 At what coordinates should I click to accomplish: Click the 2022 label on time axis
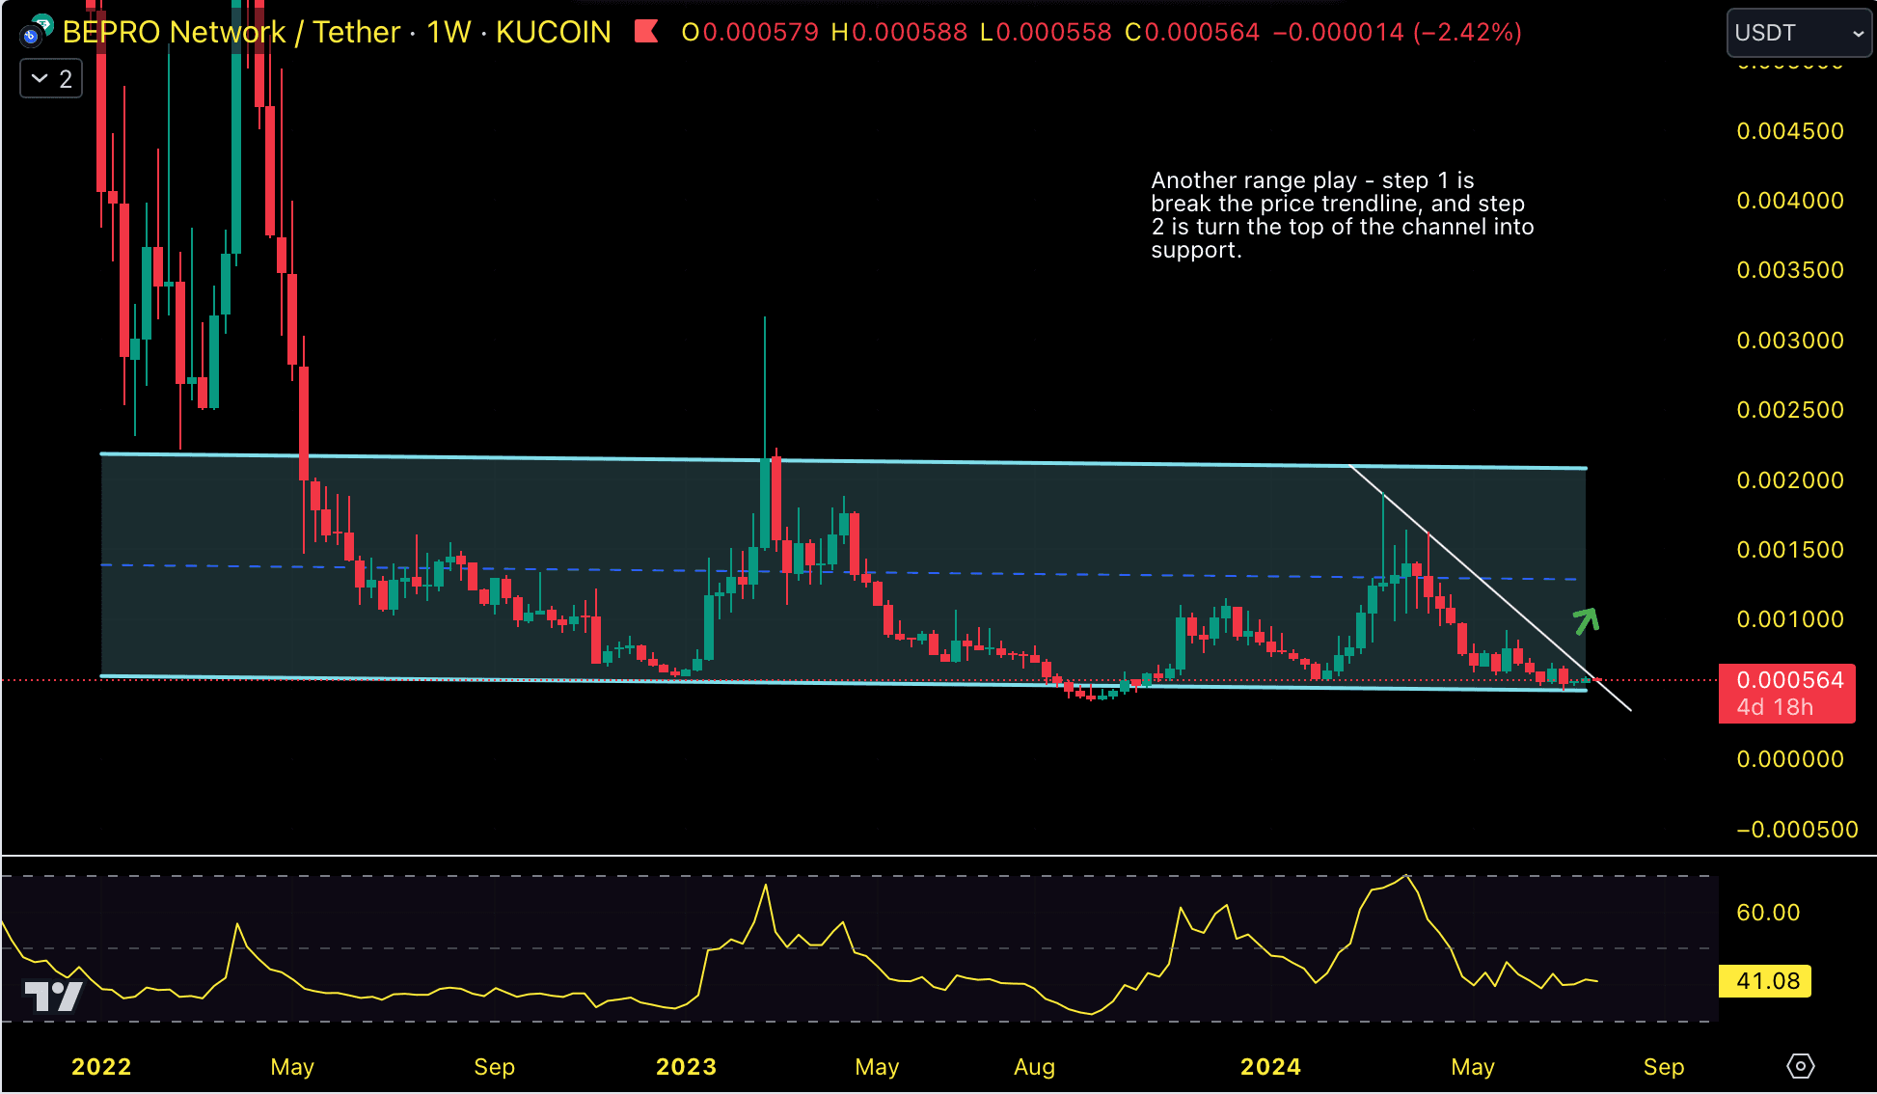[x=101, y=1067]
